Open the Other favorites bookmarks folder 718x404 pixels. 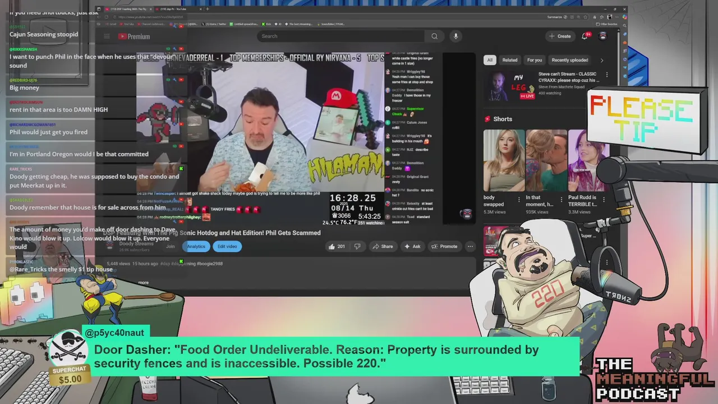click(x=606, y=24)
